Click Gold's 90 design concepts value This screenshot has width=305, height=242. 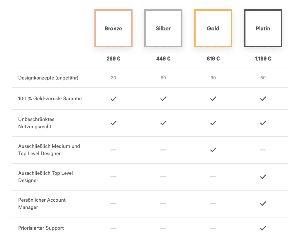tap(213, 78)
